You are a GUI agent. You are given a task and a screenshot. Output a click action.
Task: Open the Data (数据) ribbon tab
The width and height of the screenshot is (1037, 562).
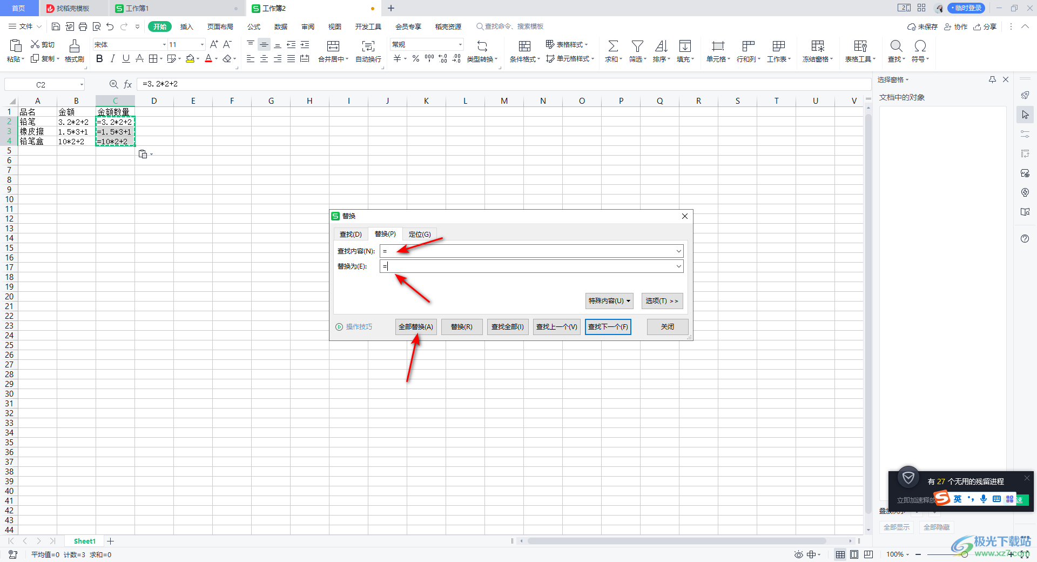tap(281, 26)
